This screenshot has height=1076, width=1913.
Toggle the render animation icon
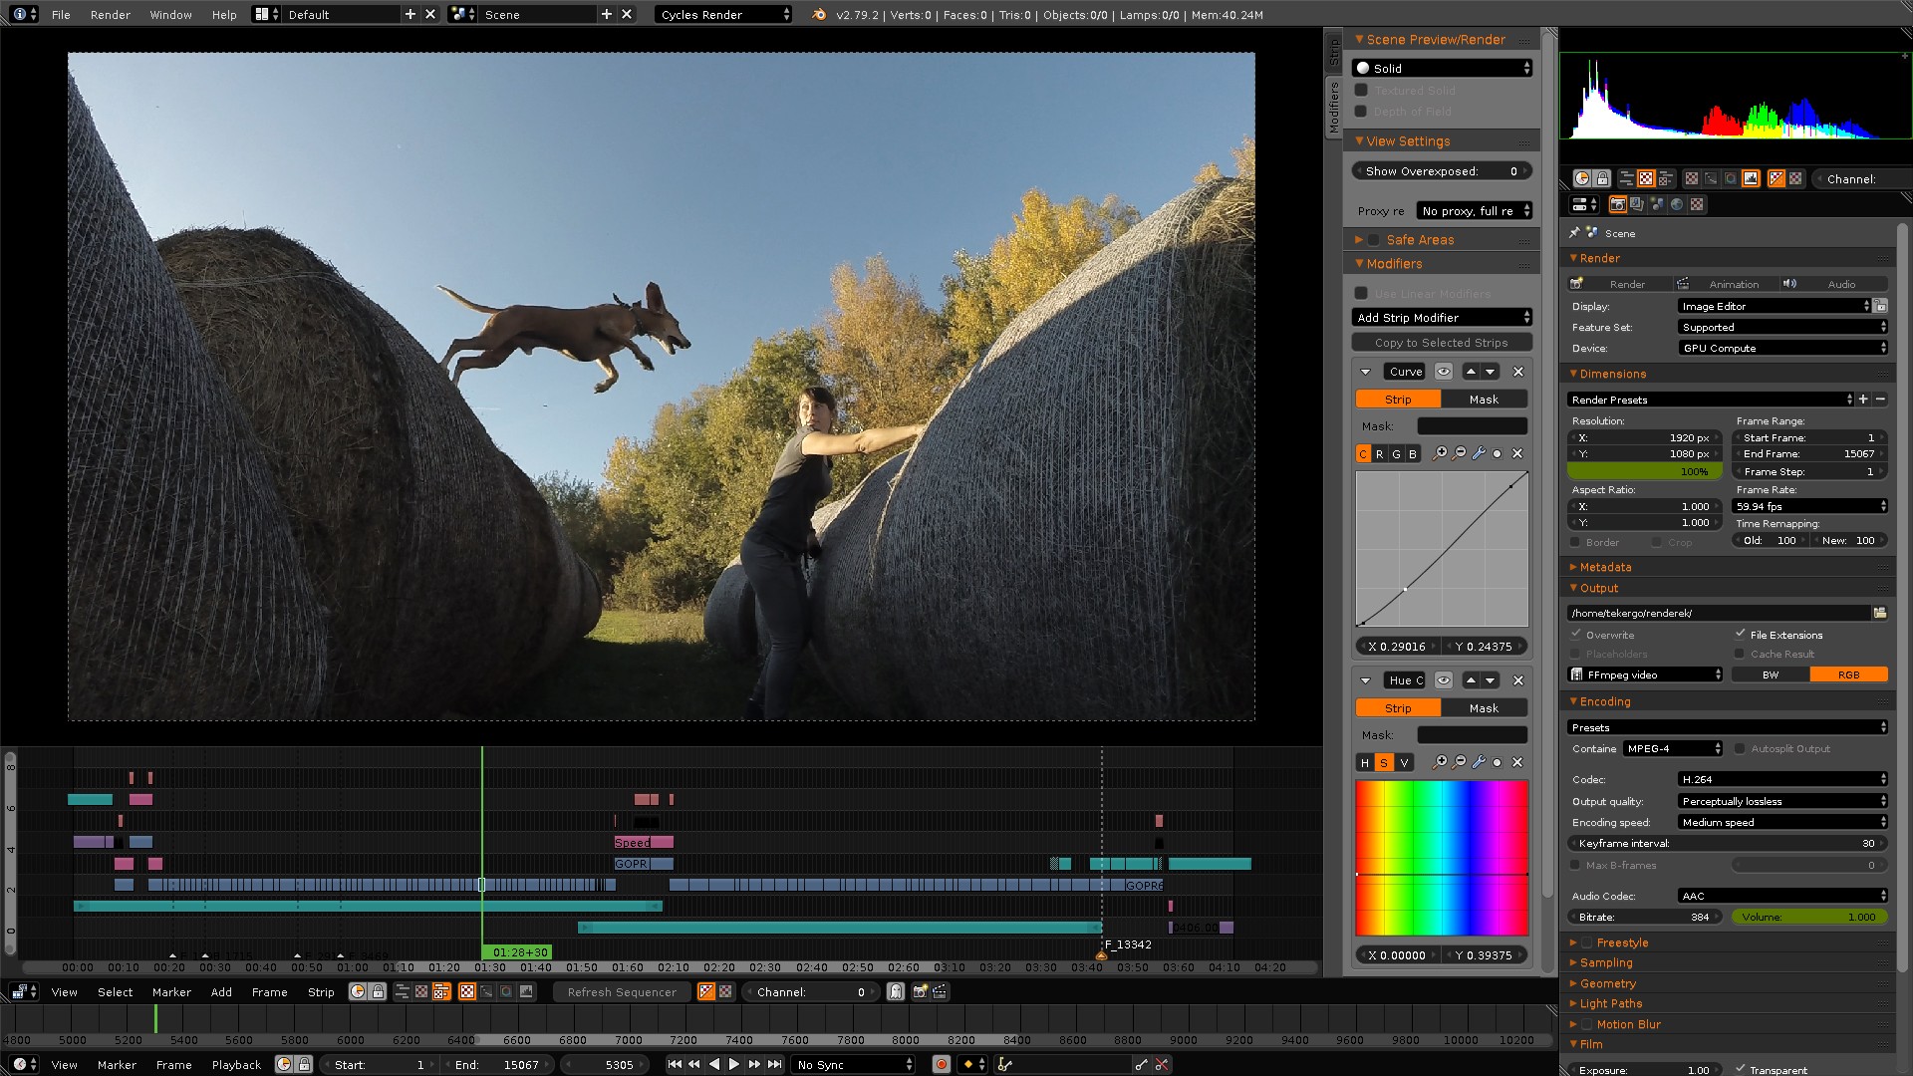1683,284
